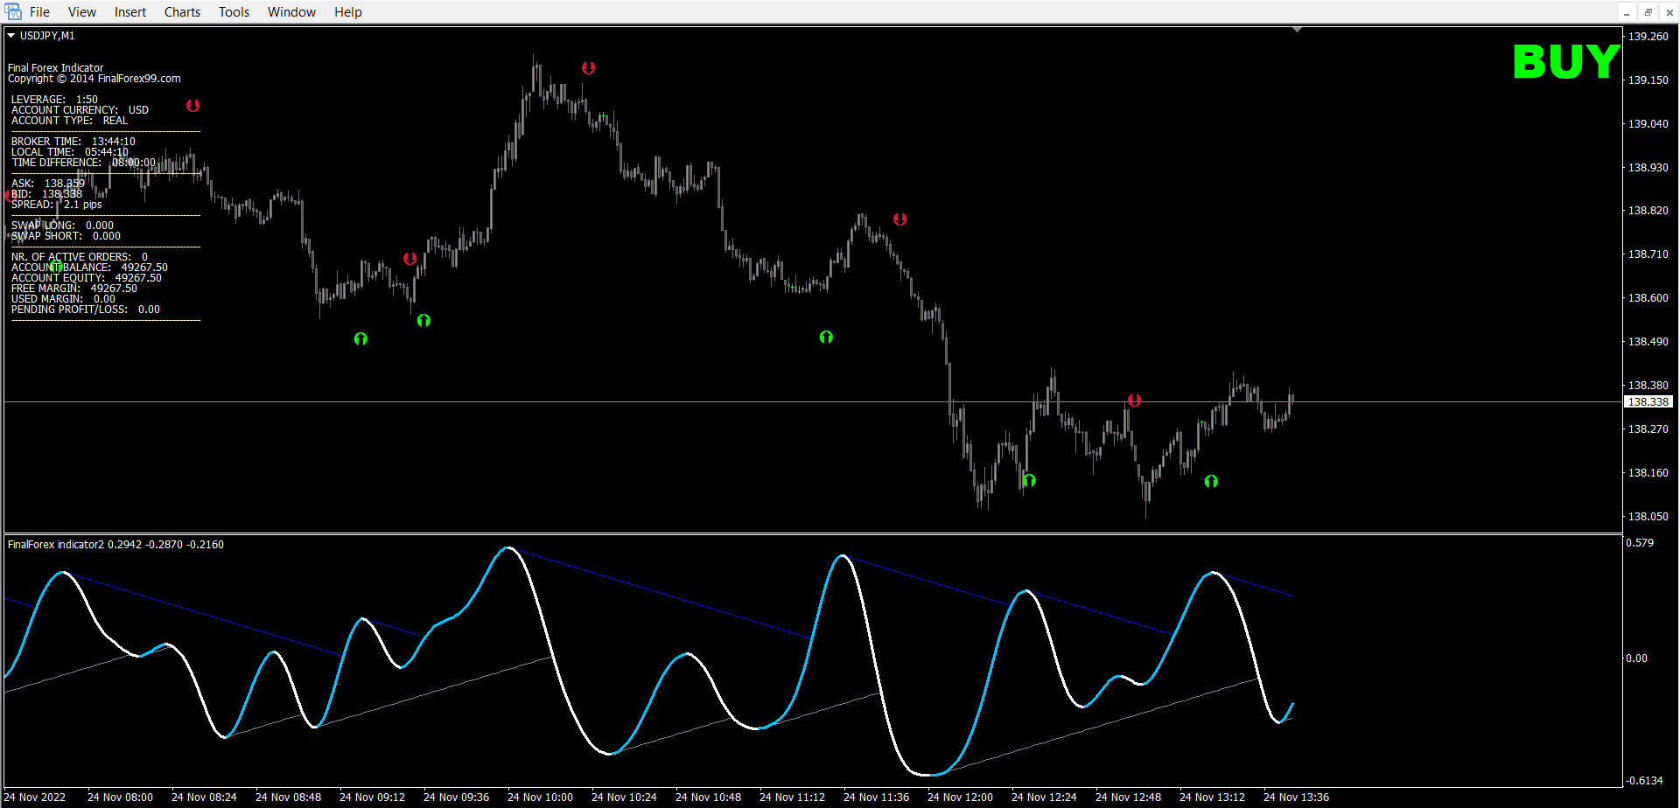The width and height of the screenshot is (1680, 808).
Task: Click the FinalForex99.com copyright text
Action: 94,79
